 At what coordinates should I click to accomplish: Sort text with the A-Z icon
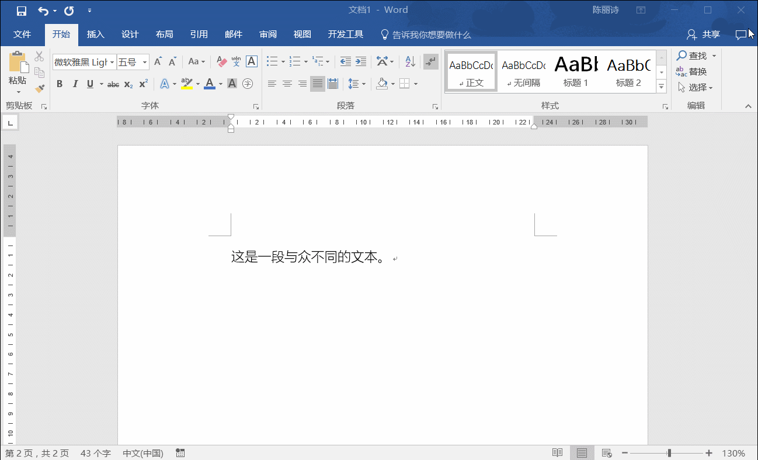point(410,61)
